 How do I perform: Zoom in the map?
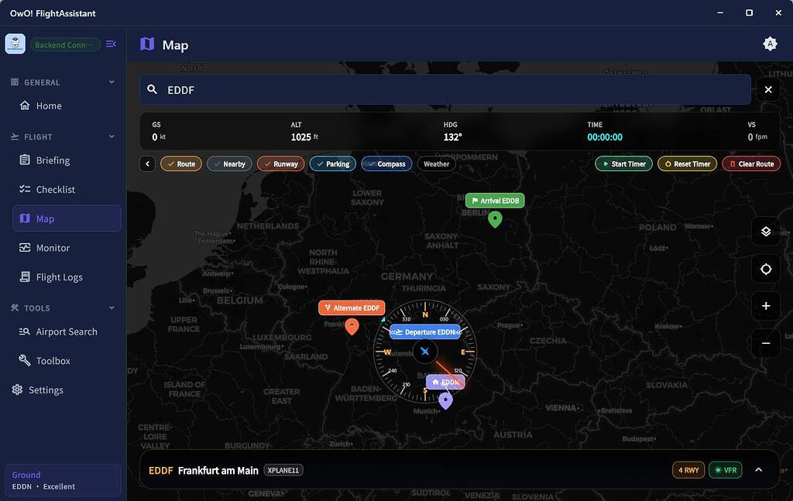[766, 306]
